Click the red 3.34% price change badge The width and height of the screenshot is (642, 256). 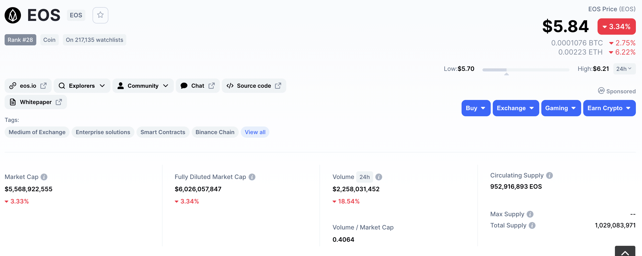coord(616,27)
